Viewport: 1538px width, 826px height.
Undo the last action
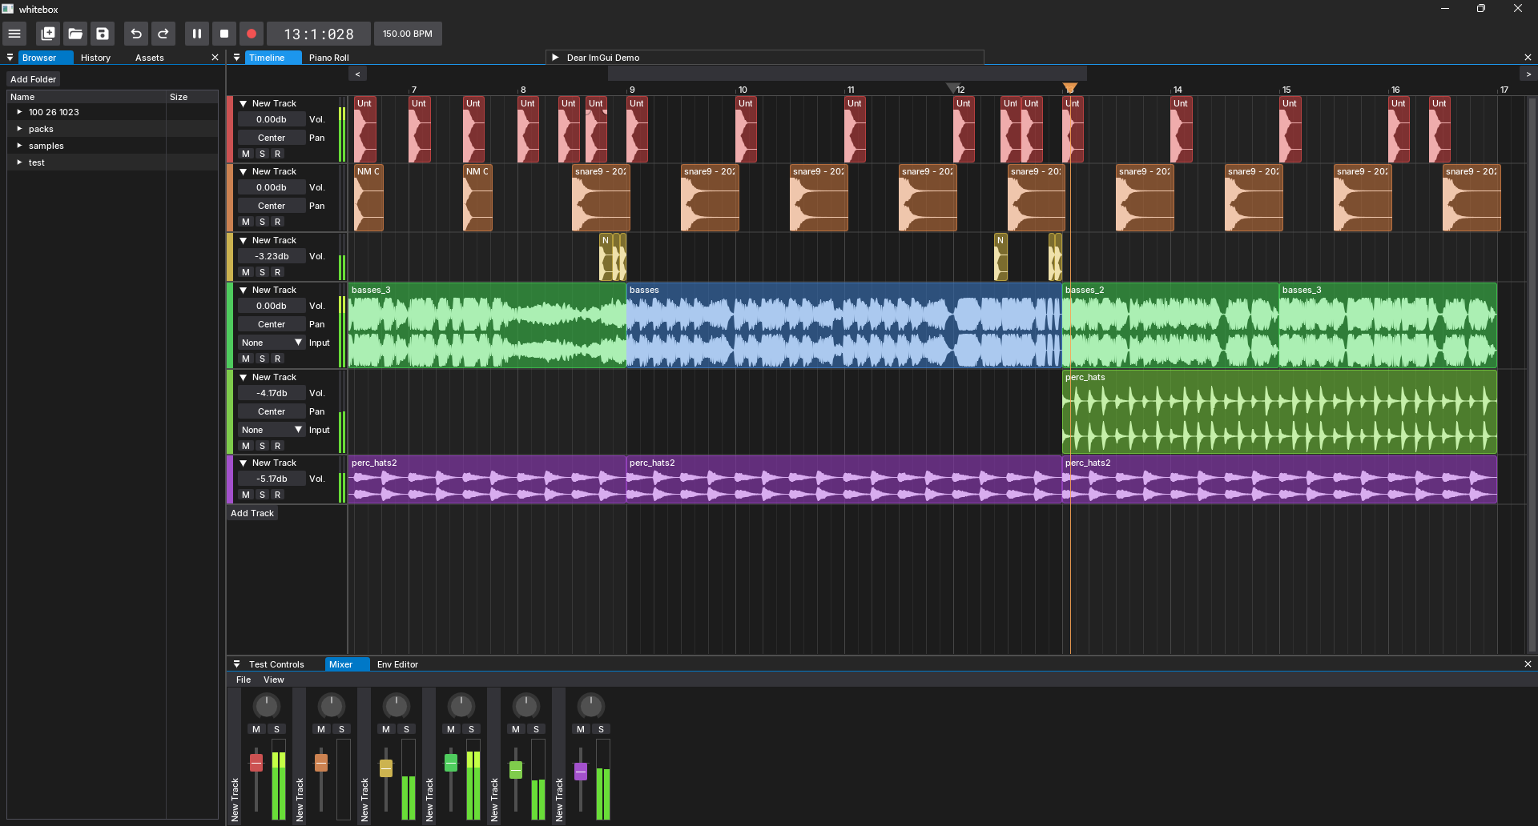click(x=136, y=34)
